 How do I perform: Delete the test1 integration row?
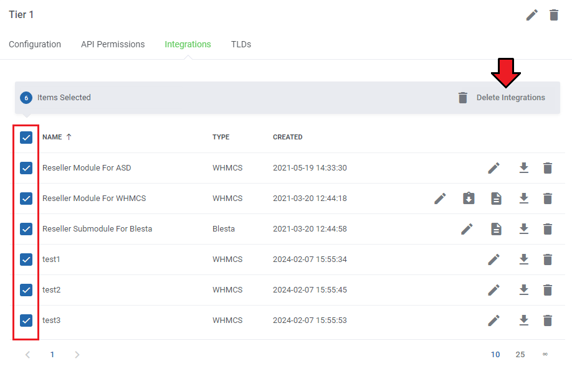(548, 260)
